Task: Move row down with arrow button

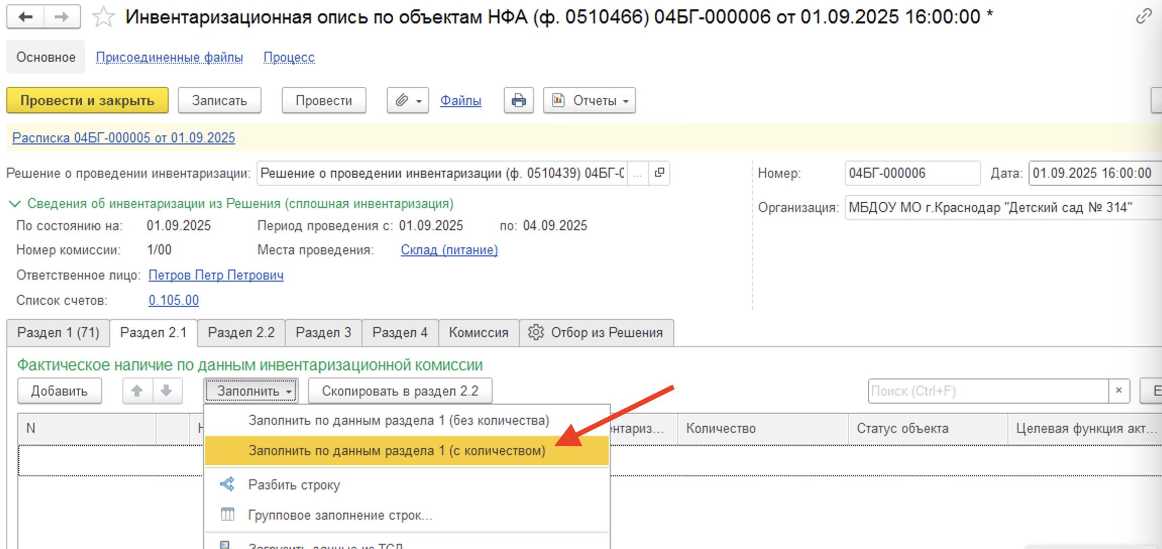Action: point(166,391)
